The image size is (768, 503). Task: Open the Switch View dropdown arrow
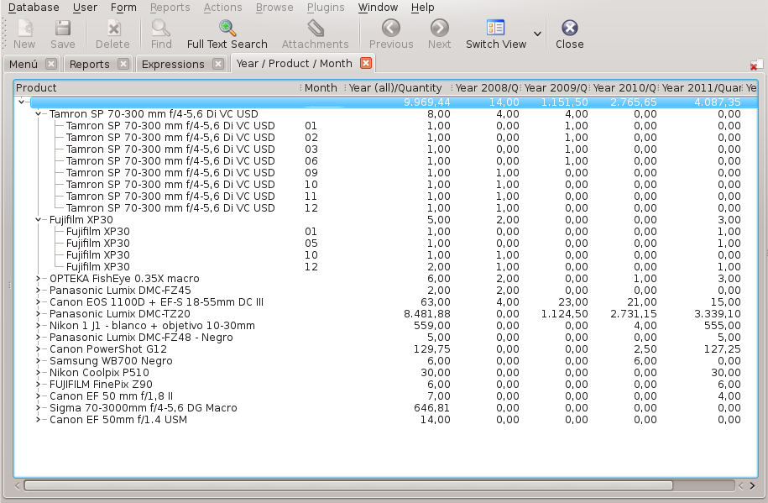click(x=537, y=34)
